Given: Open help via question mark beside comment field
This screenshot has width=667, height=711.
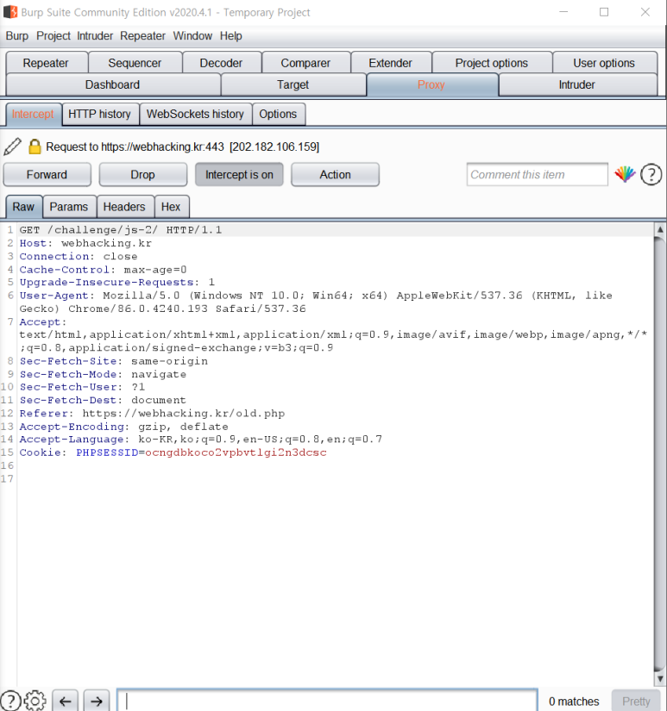Looking at the screenshot, I should point(651,175).
